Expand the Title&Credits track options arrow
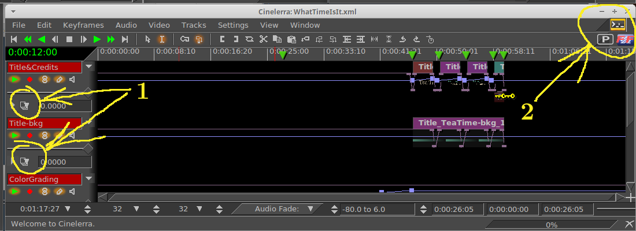Screen dimensions: 636x231 point(88,66)
